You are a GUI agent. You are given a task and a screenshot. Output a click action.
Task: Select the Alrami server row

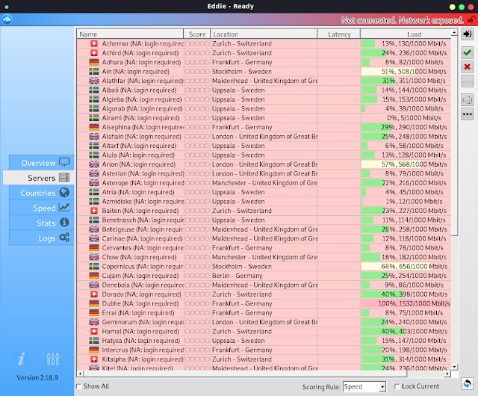[264, 118]
